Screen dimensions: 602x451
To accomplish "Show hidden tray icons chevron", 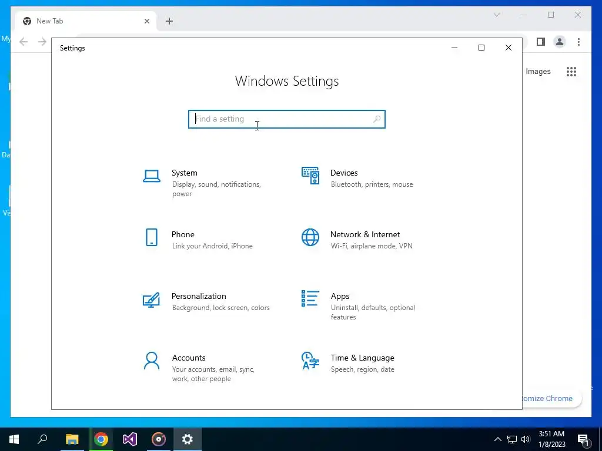I will pos(497,439).
